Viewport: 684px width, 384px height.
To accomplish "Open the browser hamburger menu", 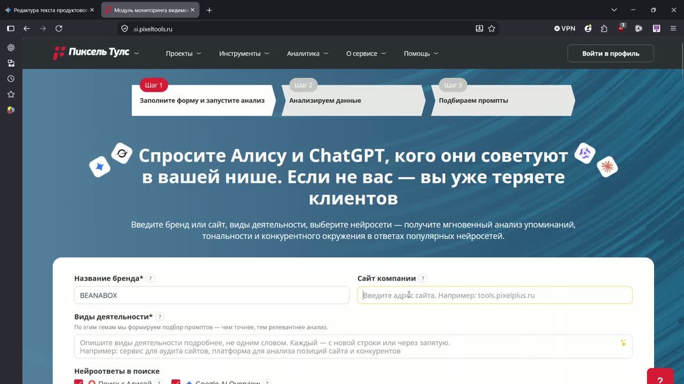I will [673, 28].
